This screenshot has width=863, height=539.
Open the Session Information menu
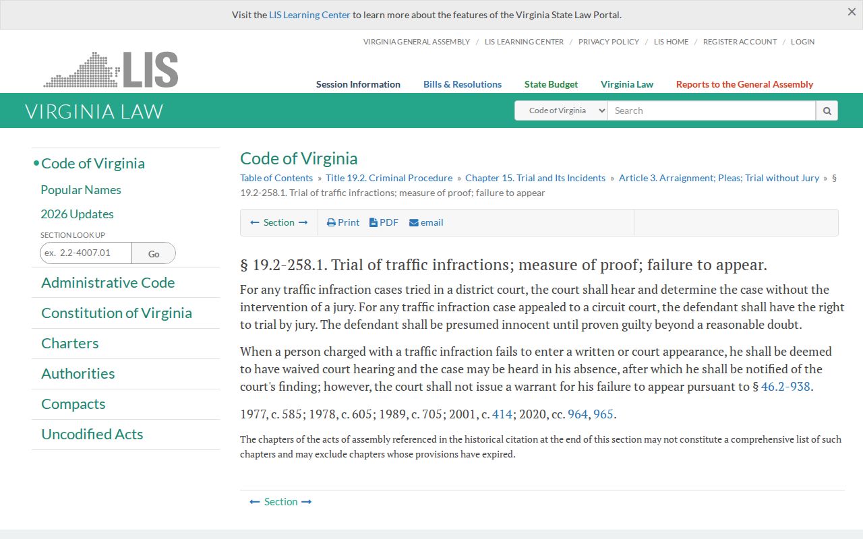[358, 84]
